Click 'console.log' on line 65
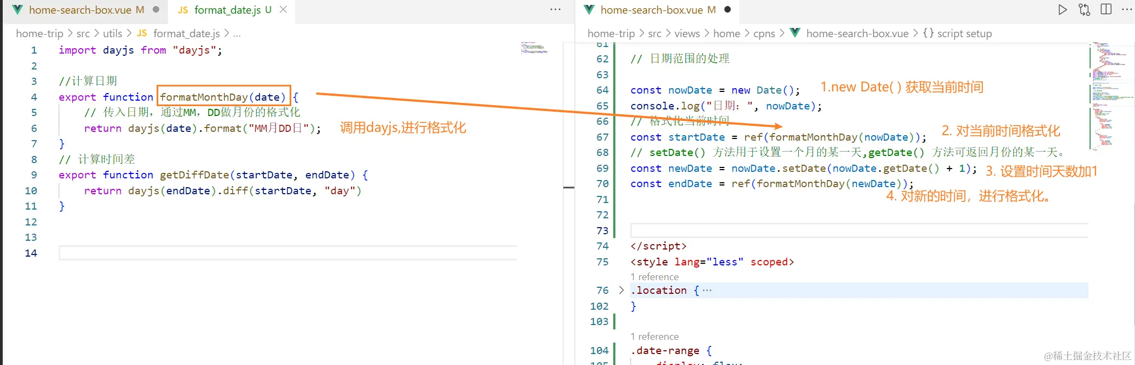The height and width of the screenshot is (365, 1135). (665, 106)
